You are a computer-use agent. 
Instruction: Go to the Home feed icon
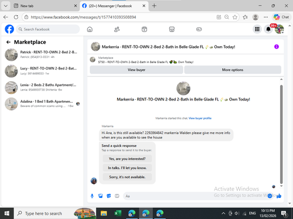(90, 29)
